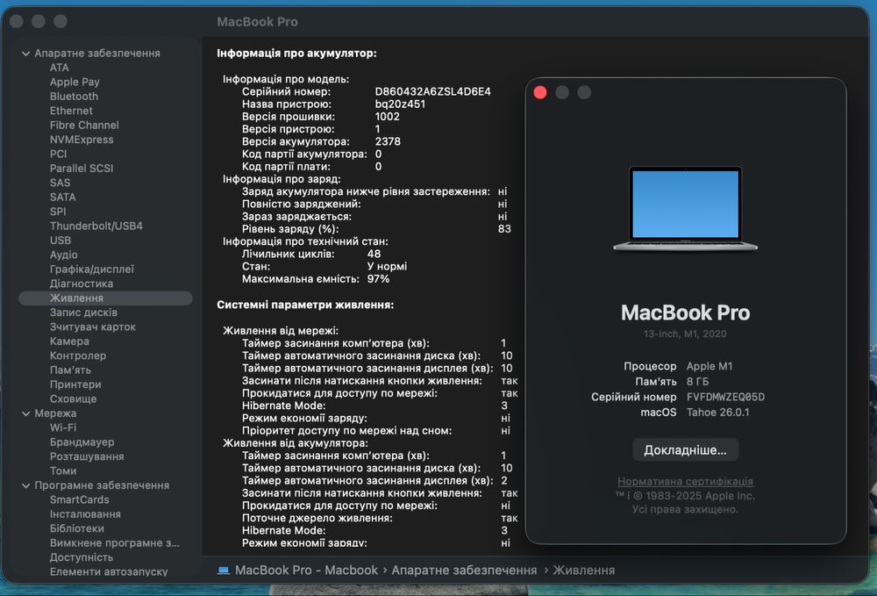877x596 pixels.
Task: Open Вимкнене програмне з... entry
Action: point(115,543)
